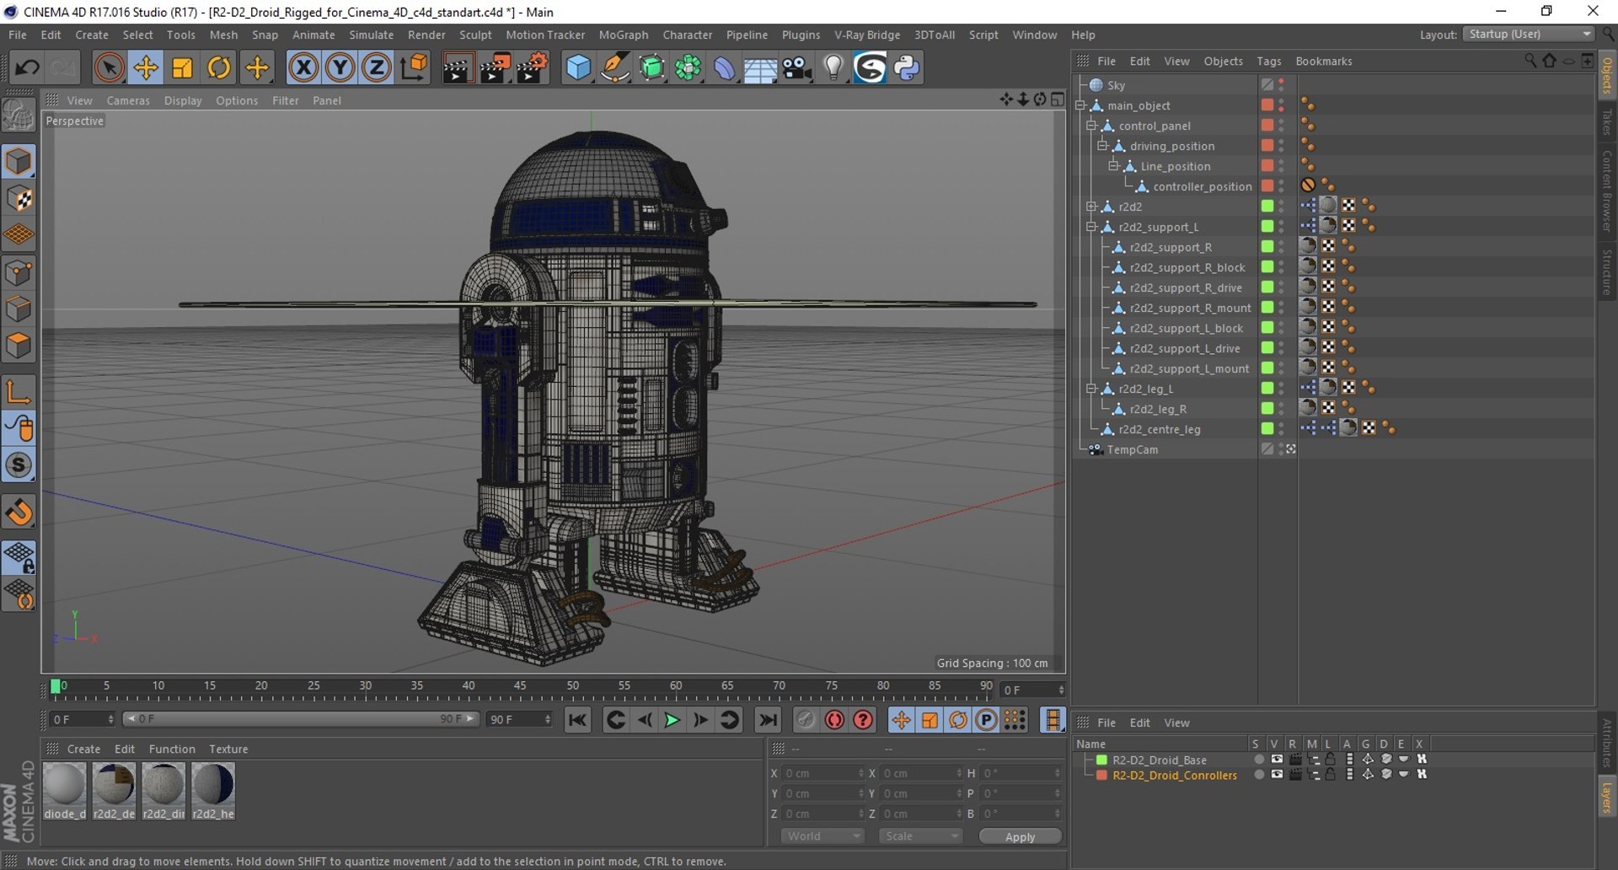1618x870 pixels.
Task: Open the MoGraph menu
Action: click(x=624, y=35)
